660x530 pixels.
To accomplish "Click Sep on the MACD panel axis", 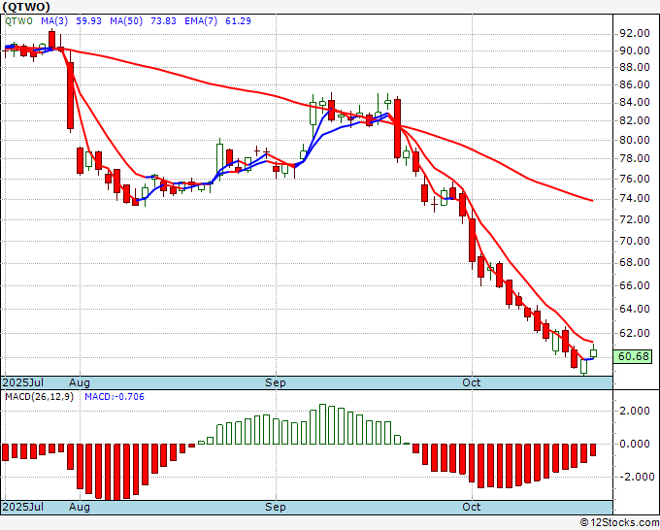I will pos(276,507).
